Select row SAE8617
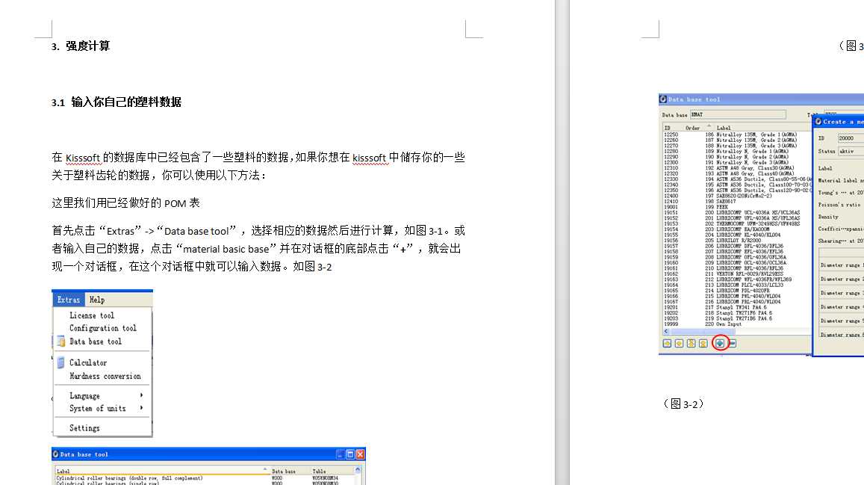 coord(737,201)
